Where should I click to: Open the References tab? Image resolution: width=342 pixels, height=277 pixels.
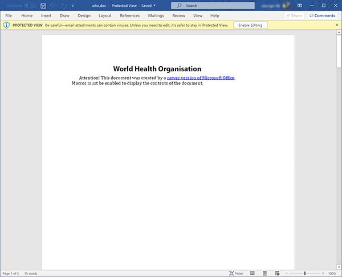(130, 16)
